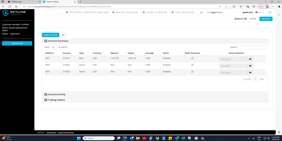Open the entries per page dropdown

(55, 47)
